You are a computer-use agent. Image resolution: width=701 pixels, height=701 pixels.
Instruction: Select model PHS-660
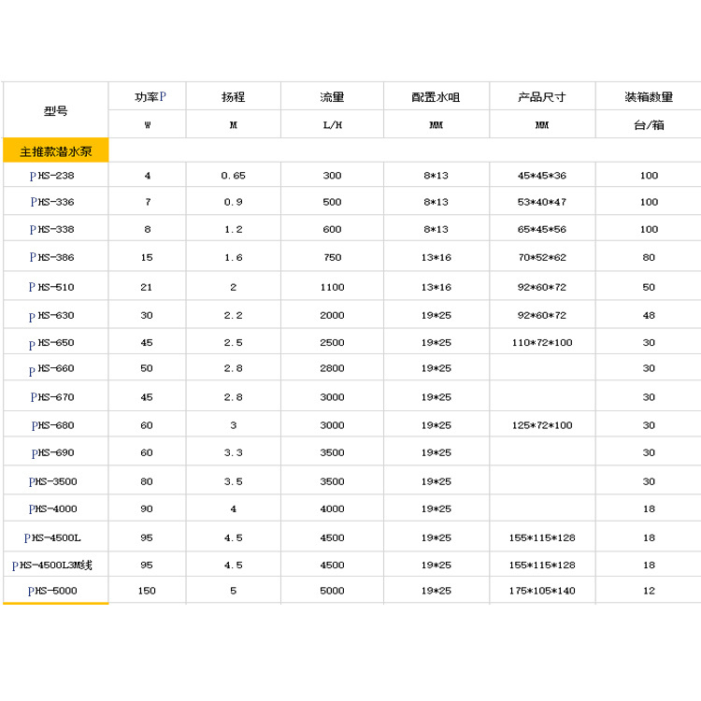coord(51,369)
